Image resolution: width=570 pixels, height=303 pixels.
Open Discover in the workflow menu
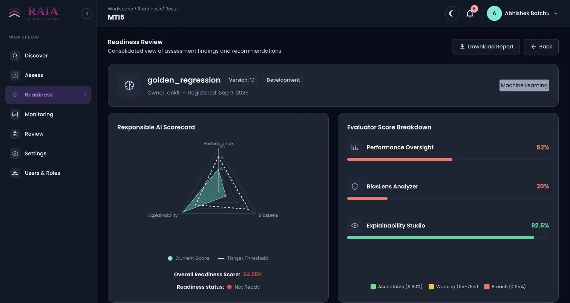point(48,56)
